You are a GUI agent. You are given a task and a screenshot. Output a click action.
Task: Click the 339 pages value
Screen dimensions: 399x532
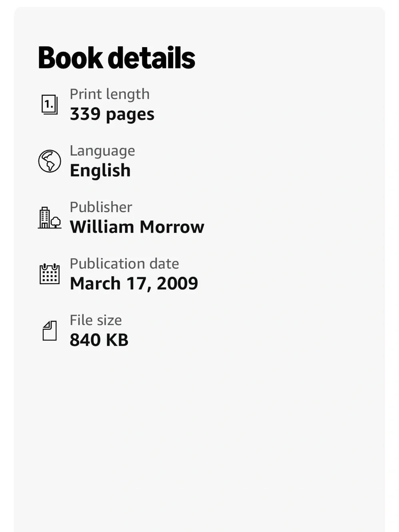112,114
